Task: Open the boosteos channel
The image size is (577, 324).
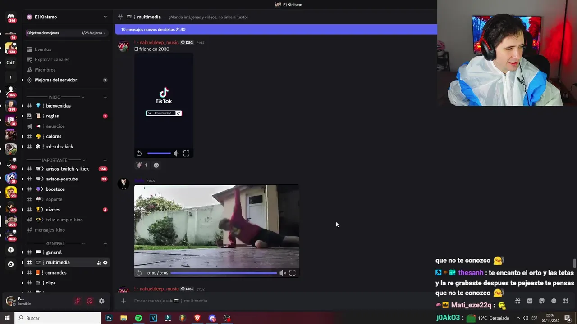Action: pyautogui.click(x=67, y=189)
